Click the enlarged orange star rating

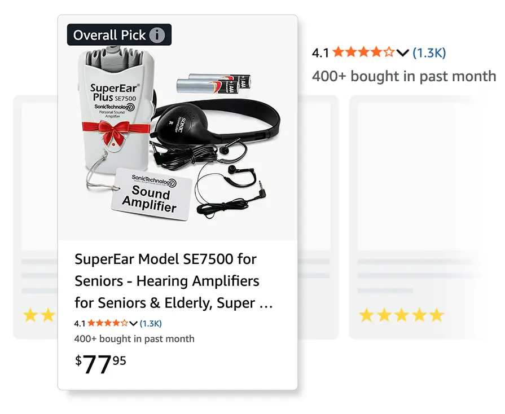363,53
